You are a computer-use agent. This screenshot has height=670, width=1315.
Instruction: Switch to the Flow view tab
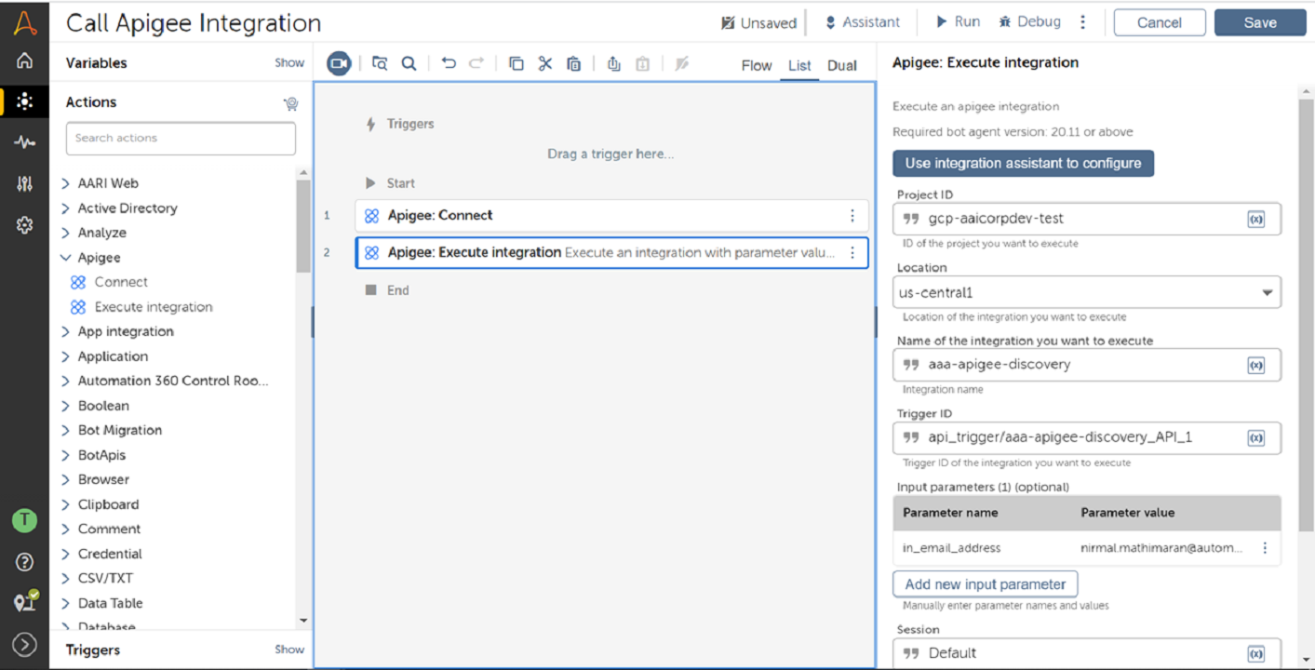click(x=756, y=65)
